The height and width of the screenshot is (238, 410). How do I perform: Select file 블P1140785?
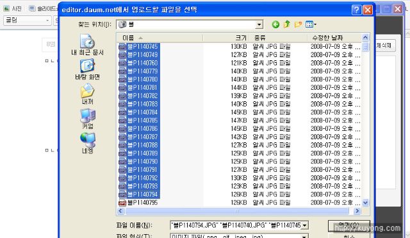tap(142, 121)
